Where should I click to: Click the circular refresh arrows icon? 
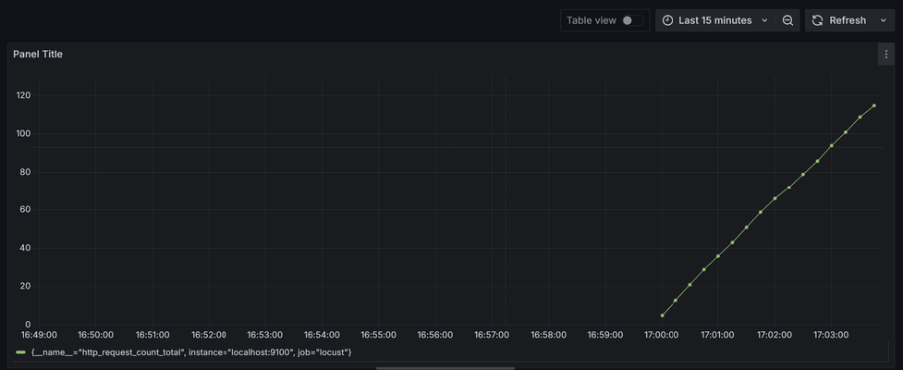[817, 20]
